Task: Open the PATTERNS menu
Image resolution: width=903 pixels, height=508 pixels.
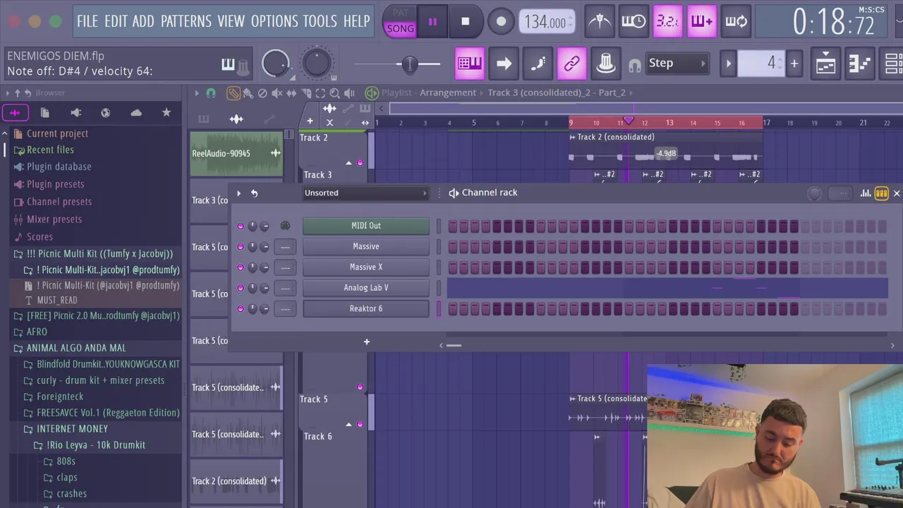Action: tap(186, 21)
